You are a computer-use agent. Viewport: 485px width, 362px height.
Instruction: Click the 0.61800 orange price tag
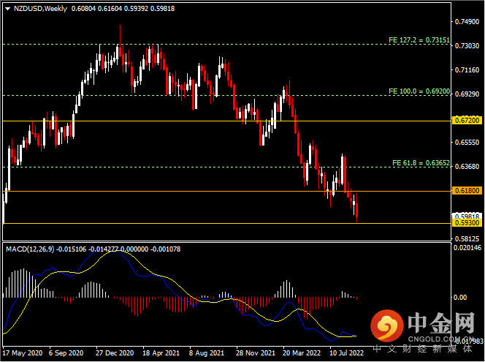[x=467, y=191]
